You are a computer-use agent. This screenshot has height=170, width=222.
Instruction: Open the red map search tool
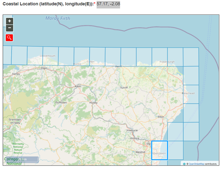pos(10,38)
